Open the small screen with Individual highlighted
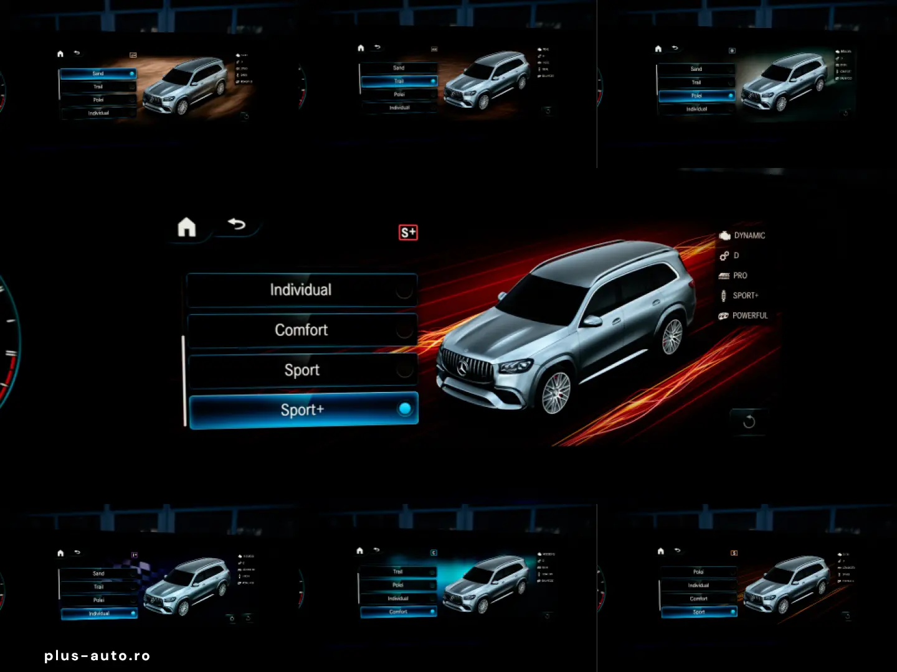Viewport: 897px width, 672px height. pyautogui.click(x=157, y=586)
